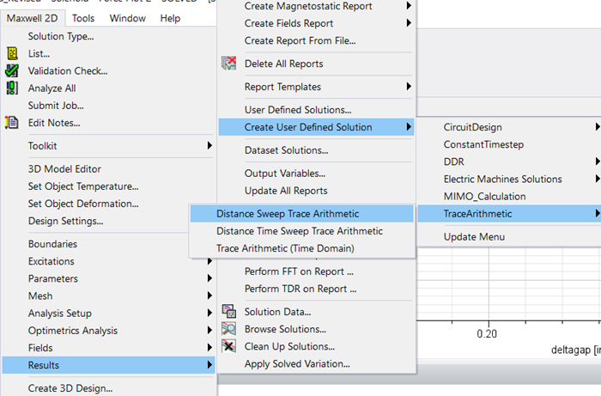
Task: Click the Validation Check green checkmark icon
Action: pos(12,71)
